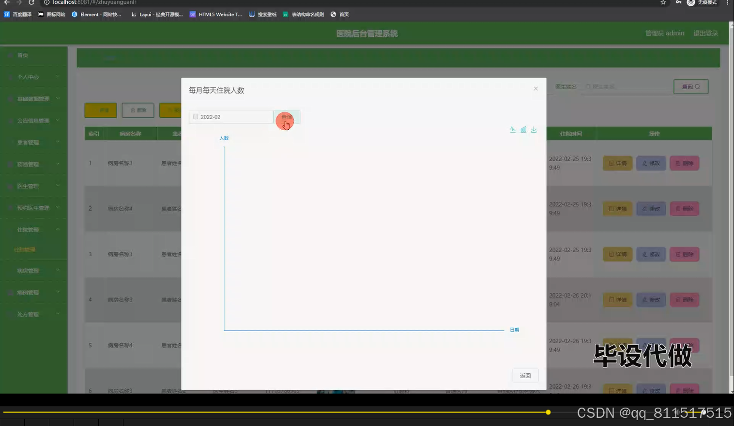
Task: Reload the browser page
Action: click(31, 2)
